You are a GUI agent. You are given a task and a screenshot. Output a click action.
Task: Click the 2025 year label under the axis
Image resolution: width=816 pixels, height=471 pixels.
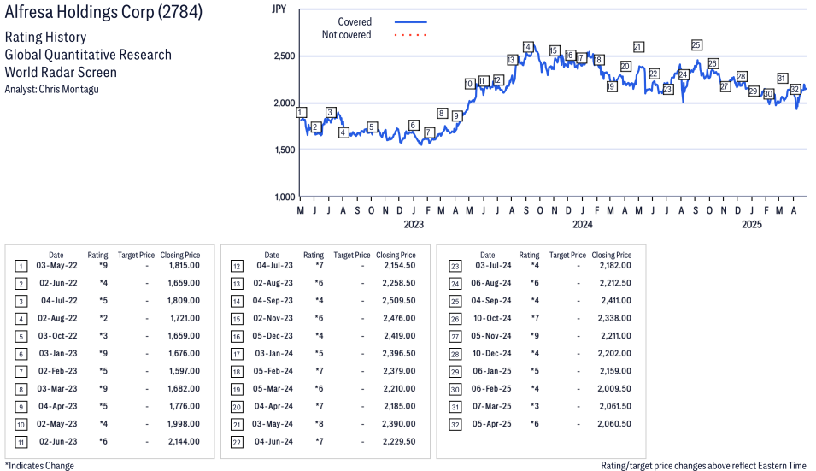coord(751,224)
